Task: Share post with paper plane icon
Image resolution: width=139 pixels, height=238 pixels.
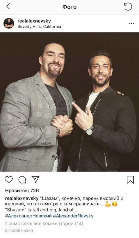Action: [x=35, y=180]
